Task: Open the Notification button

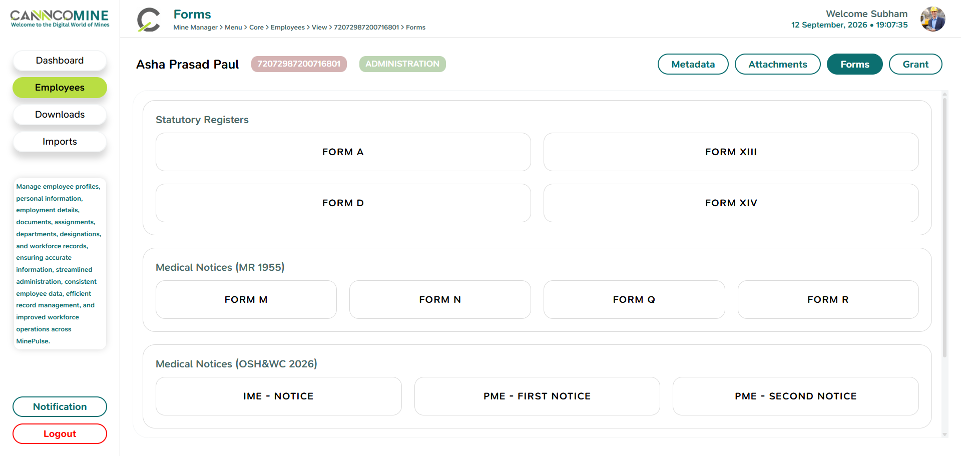Action: click(x=60, y=407)
